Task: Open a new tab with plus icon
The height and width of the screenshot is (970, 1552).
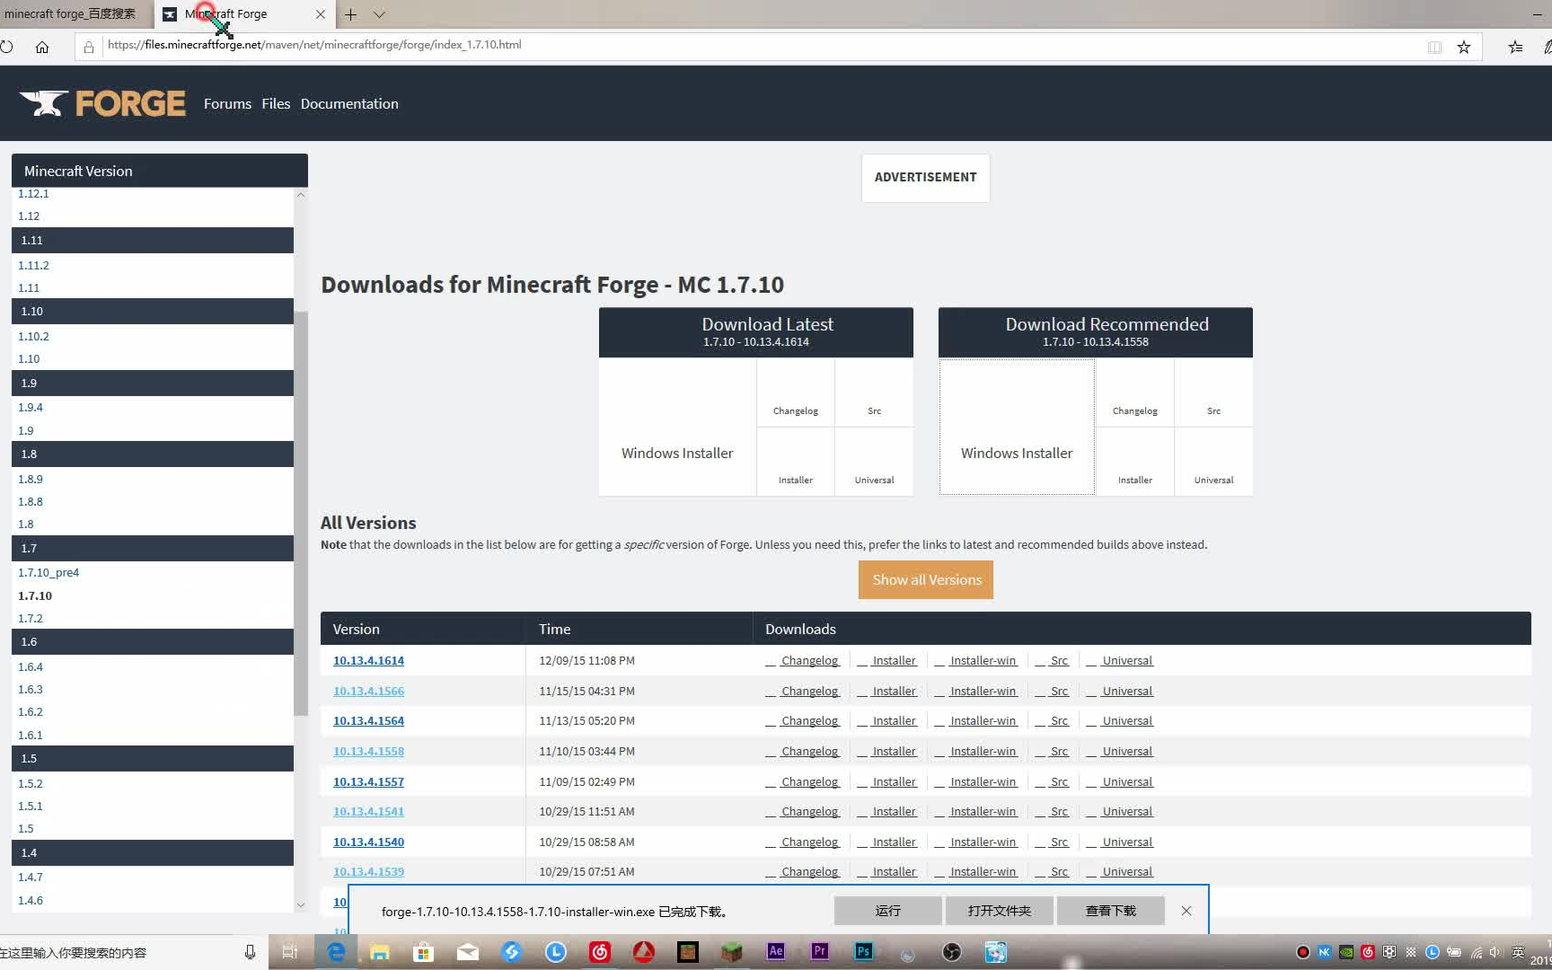Action: (350, 14)
